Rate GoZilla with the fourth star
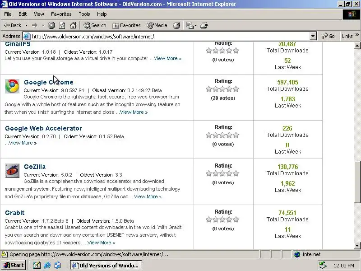The height and width of the screenshot is (271, 361). (x=229, y=173)
